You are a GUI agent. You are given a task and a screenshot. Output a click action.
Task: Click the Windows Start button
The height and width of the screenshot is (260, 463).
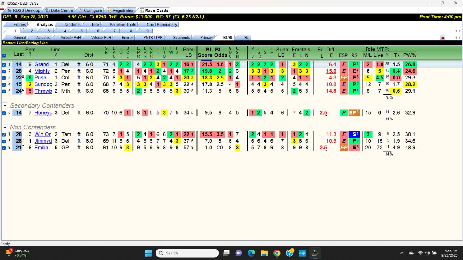pos(148,253)
